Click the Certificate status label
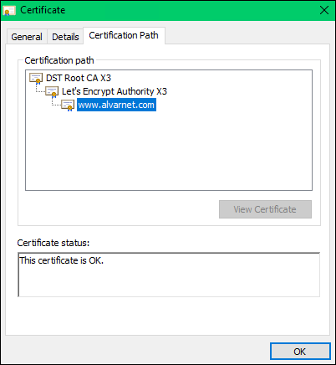The image size is (336, 365). 53,243
